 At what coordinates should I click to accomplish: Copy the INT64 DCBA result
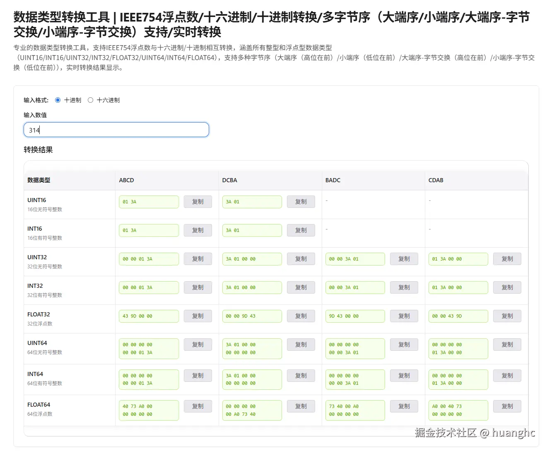[x=301, y=376]
